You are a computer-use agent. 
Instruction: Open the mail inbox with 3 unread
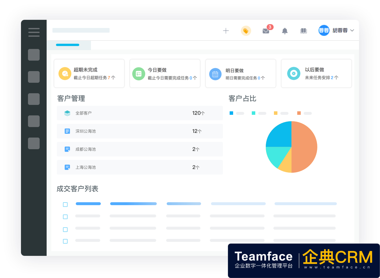(266, 31)
